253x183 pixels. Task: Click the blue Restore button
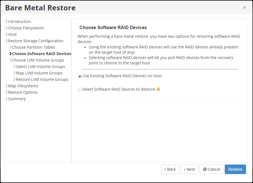click(235, 169)
